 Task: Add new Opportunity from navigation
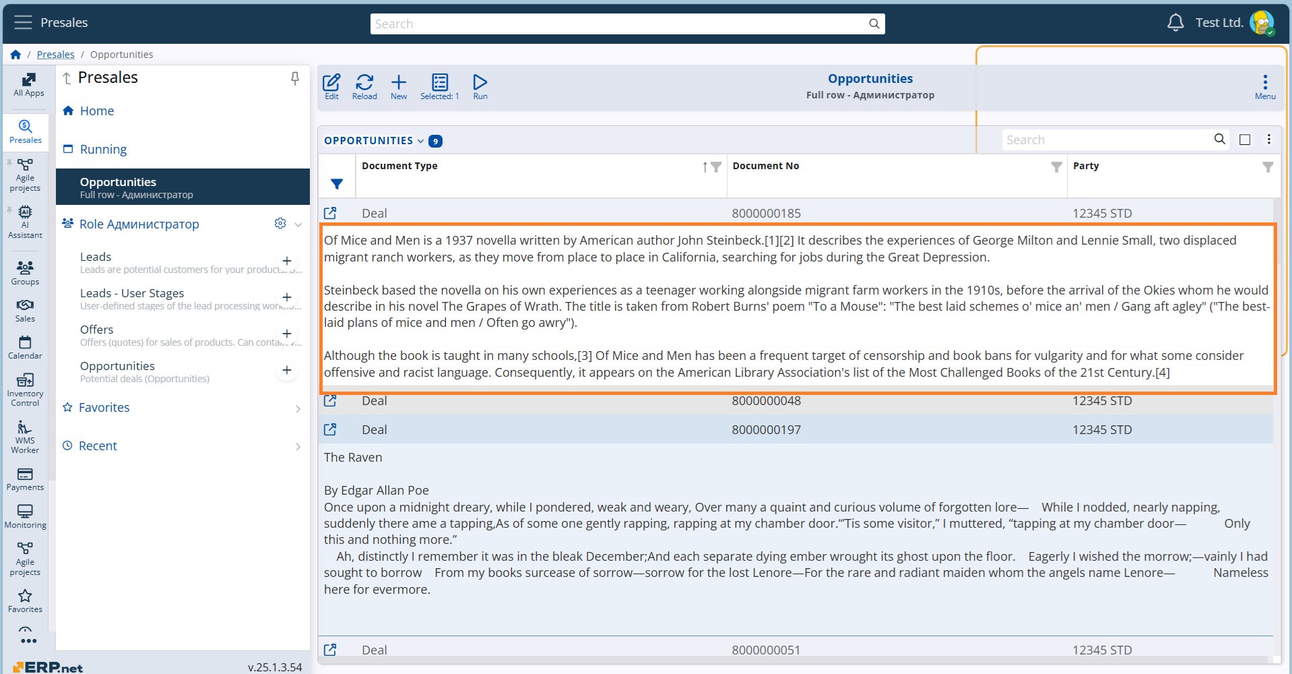287,370
